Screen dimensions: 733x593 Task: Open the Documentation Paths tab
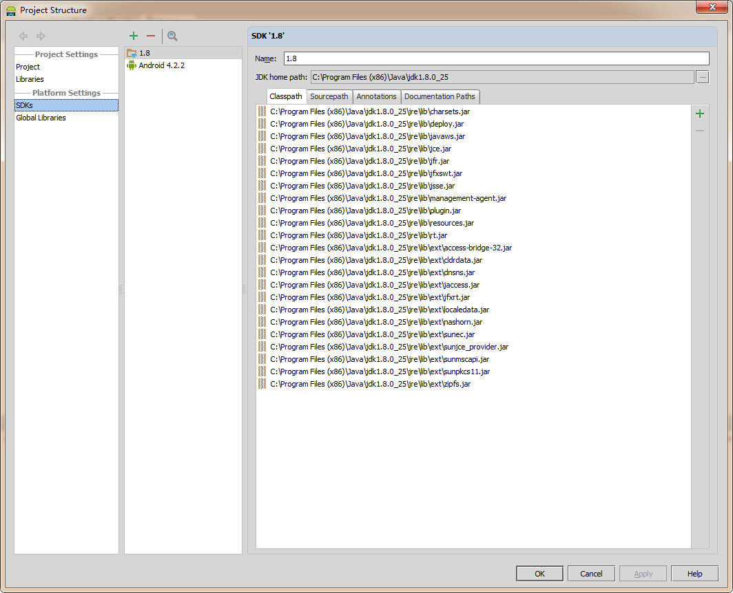440,96
